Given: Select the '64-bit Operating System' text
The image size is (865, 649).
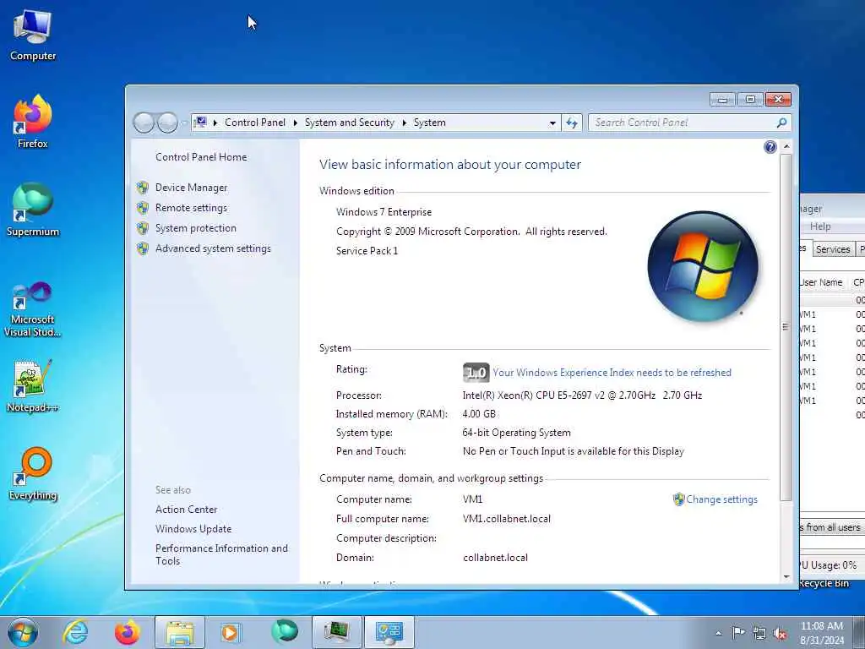Looking at the screenshot, I should coord(516,433).
